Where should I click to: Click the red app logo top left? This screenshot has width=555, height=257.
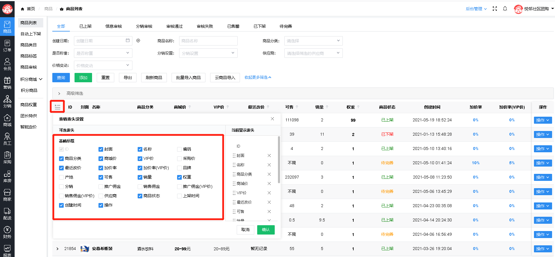point(7,9)
